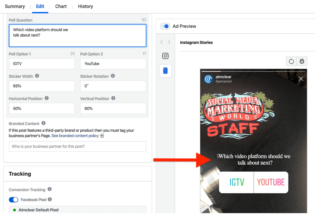Click the poll question text in the preview
This screenshot has width=315, height=222.
[254, 160]
